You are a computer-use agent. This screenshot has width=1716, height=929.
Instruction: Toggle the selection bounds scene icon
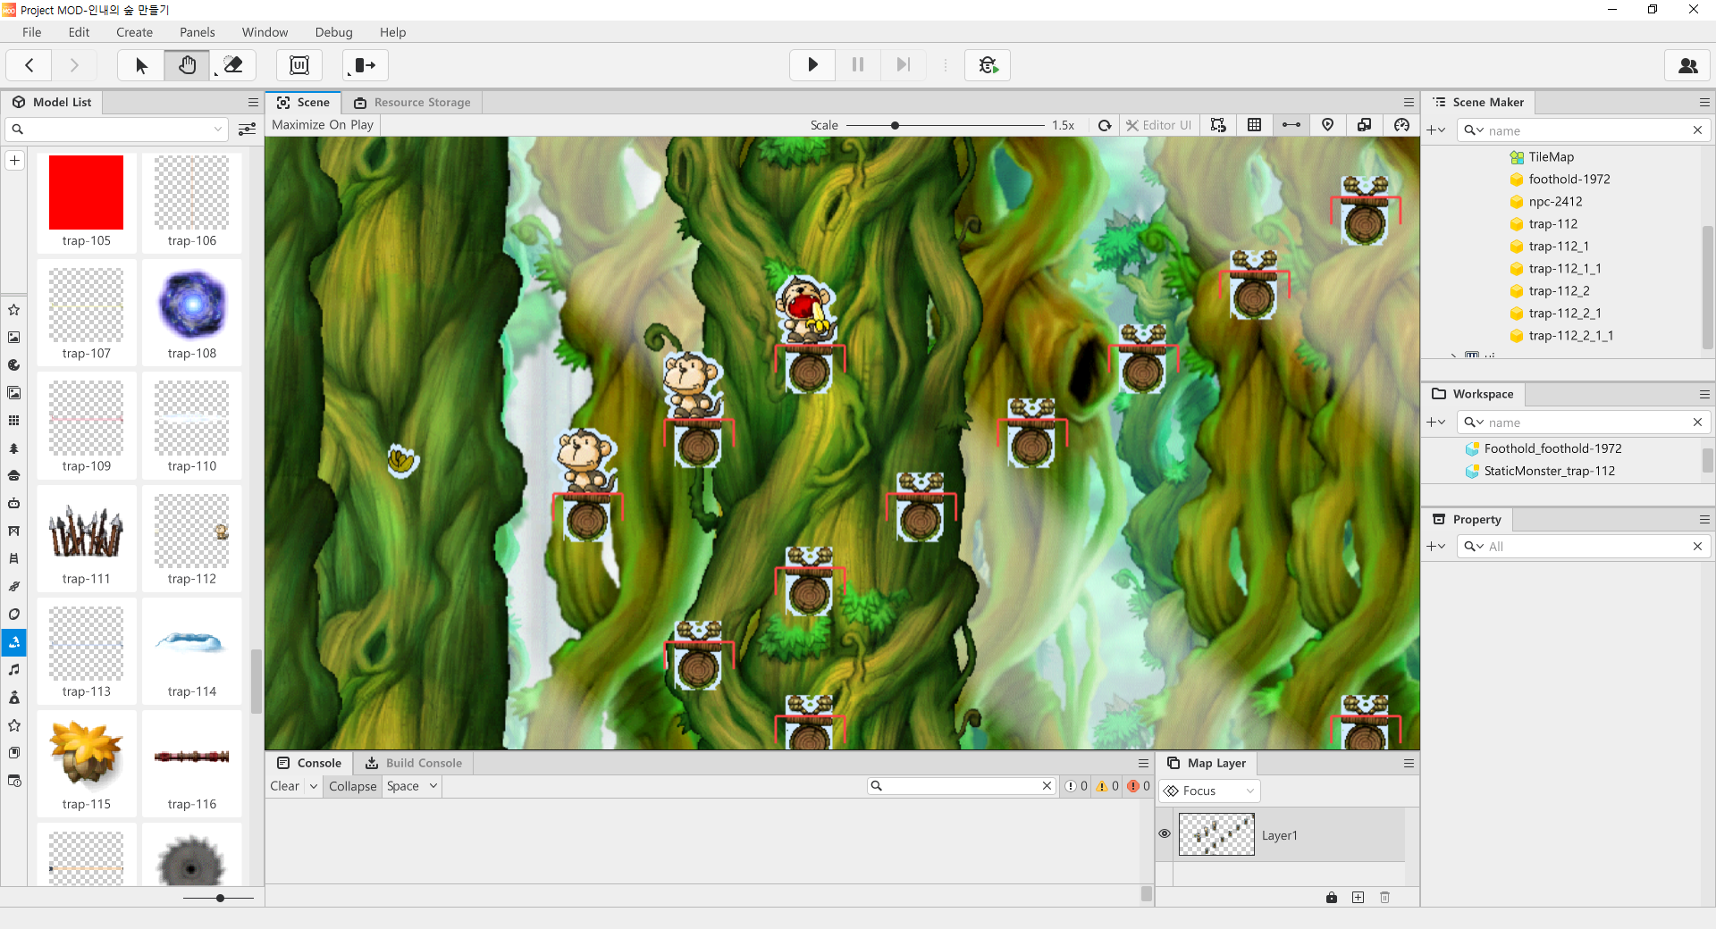pyautogui.click(x=1218, y=125)
